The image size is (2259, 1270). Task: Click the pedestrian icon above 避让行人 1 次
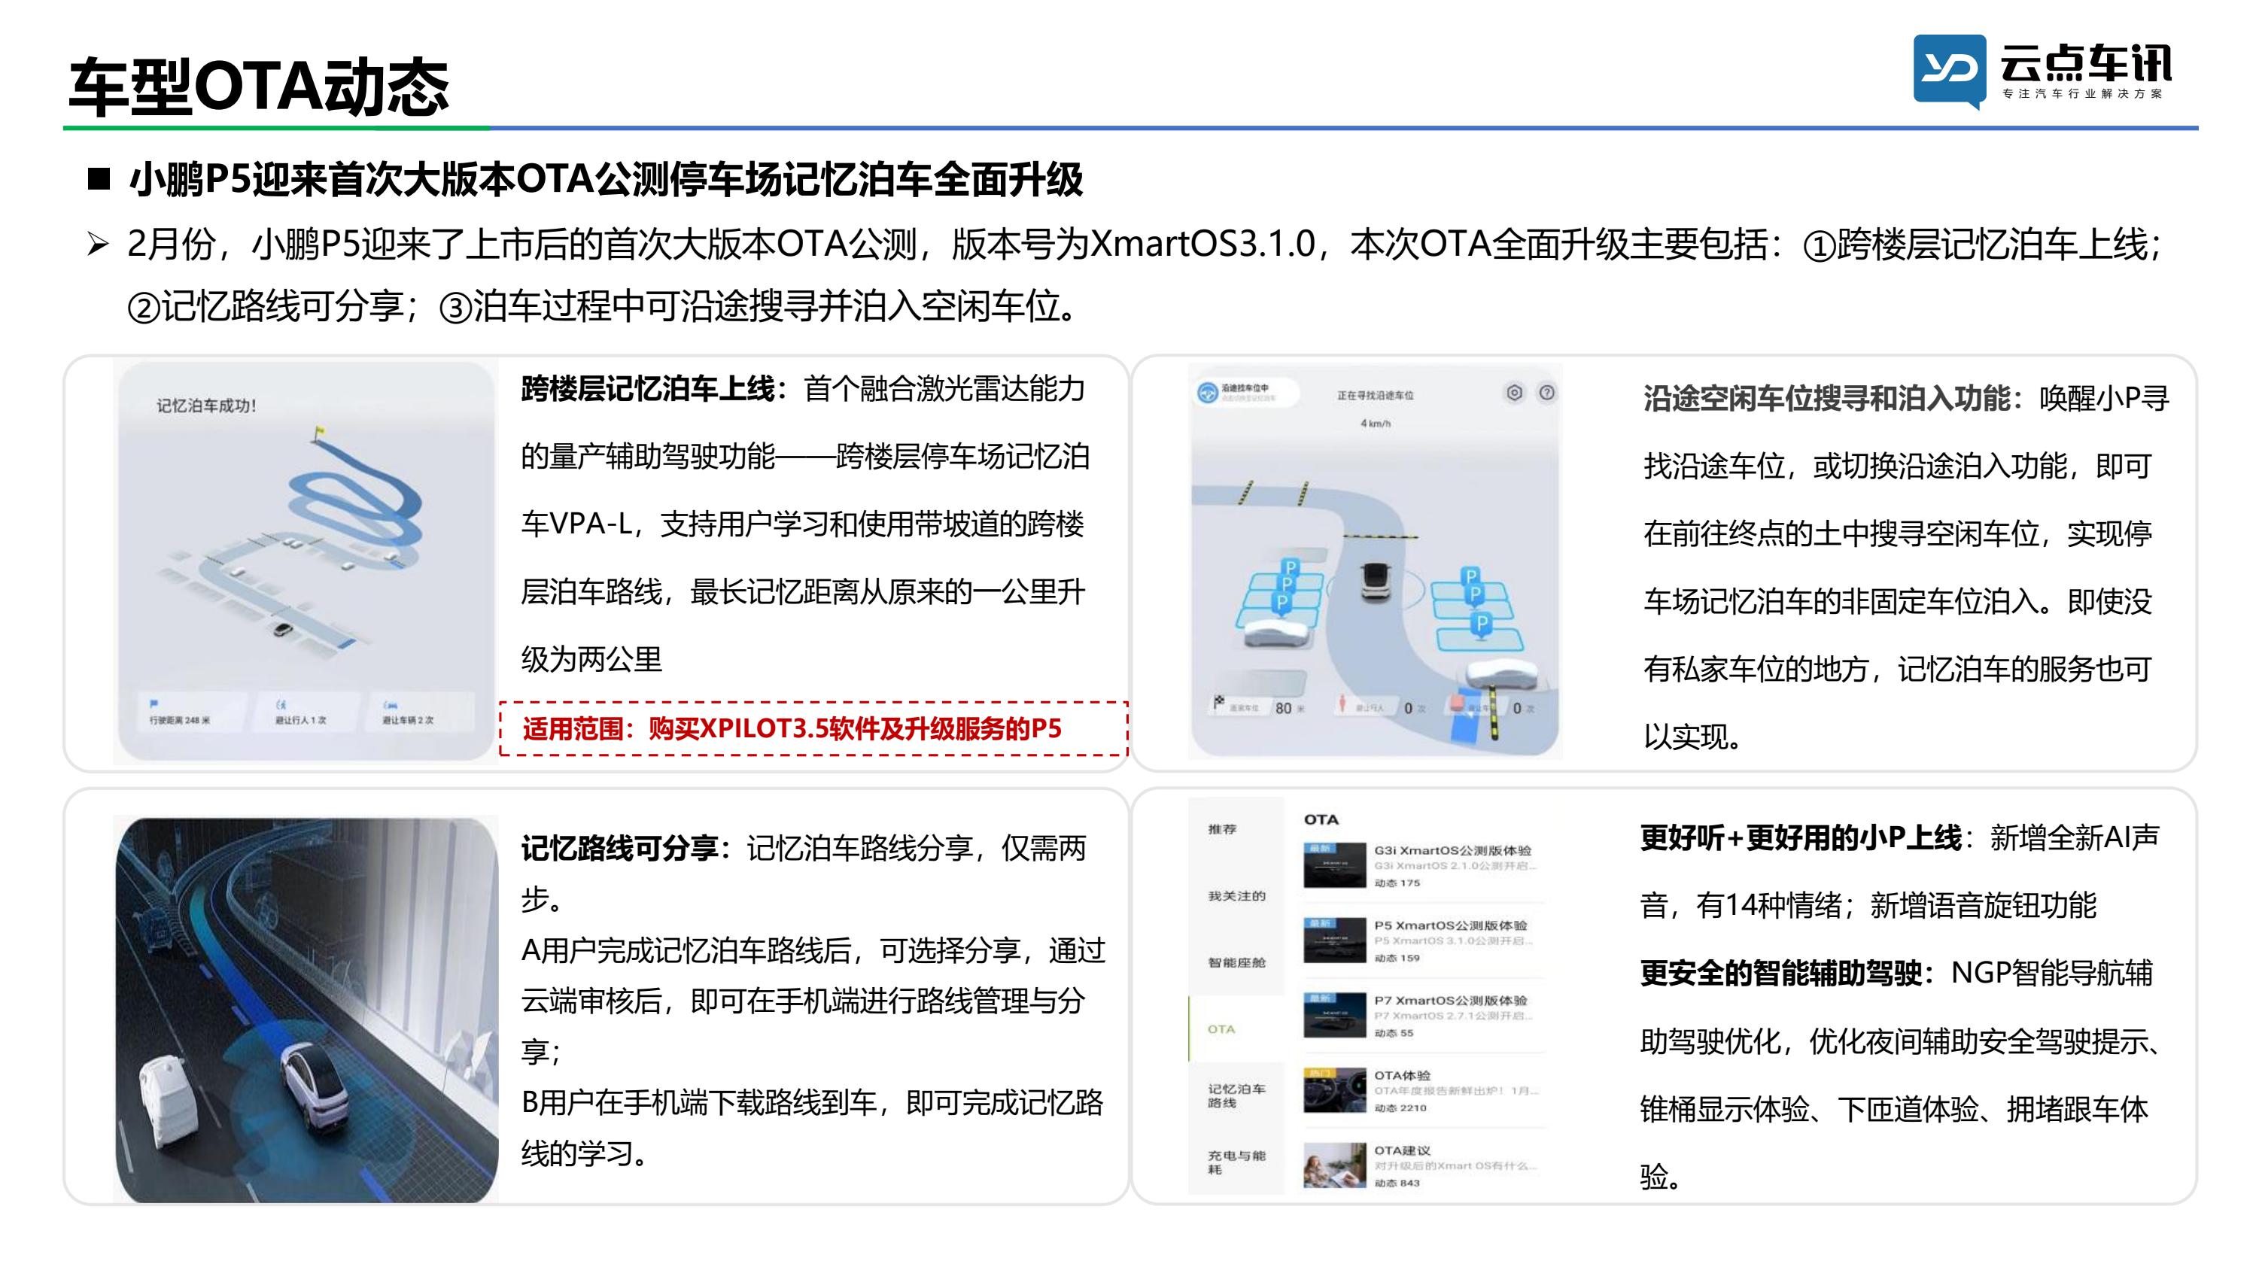coord(281,704)
